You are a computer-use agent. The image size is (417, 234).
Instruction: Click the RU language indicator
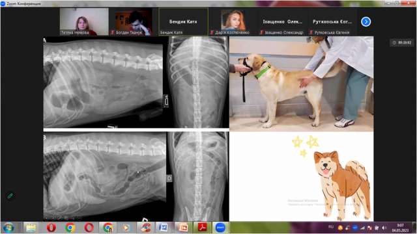(331, 227)
